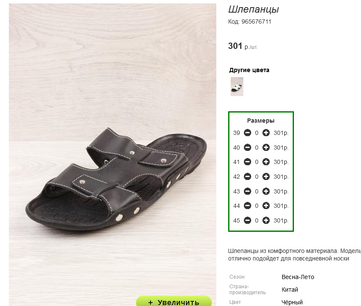Add one pair of size 44
The image size is (361, 306).
pyautogui.click(x=266, y=206)
